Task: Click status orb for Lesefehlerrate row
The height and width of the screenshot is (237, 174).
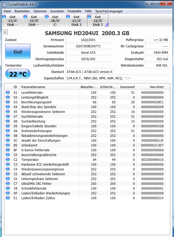Action: tap(8, 92)
